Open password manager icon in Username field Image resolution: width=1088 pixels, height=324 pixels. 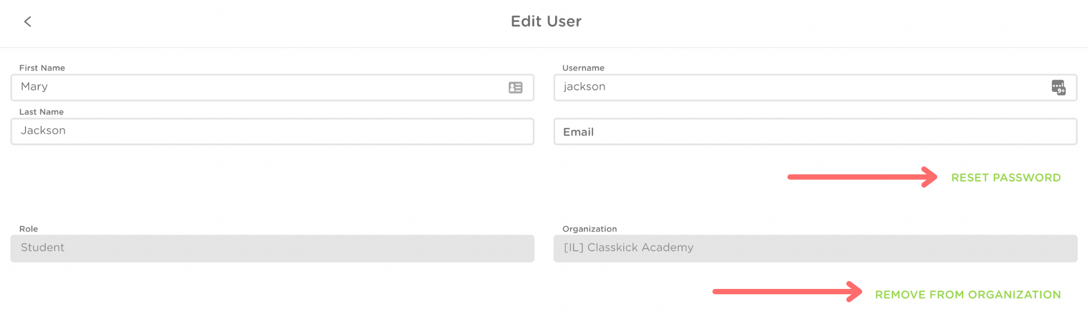(1058, 87)
